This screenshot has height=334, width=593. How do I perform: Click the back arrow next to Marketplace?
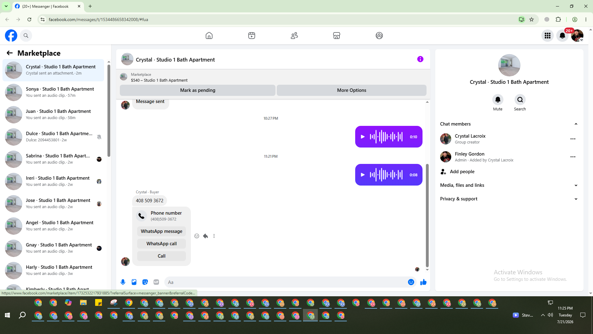tap(10, 53)
